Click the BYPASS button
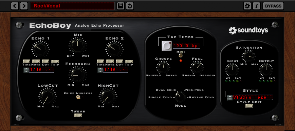 [273, 6]
